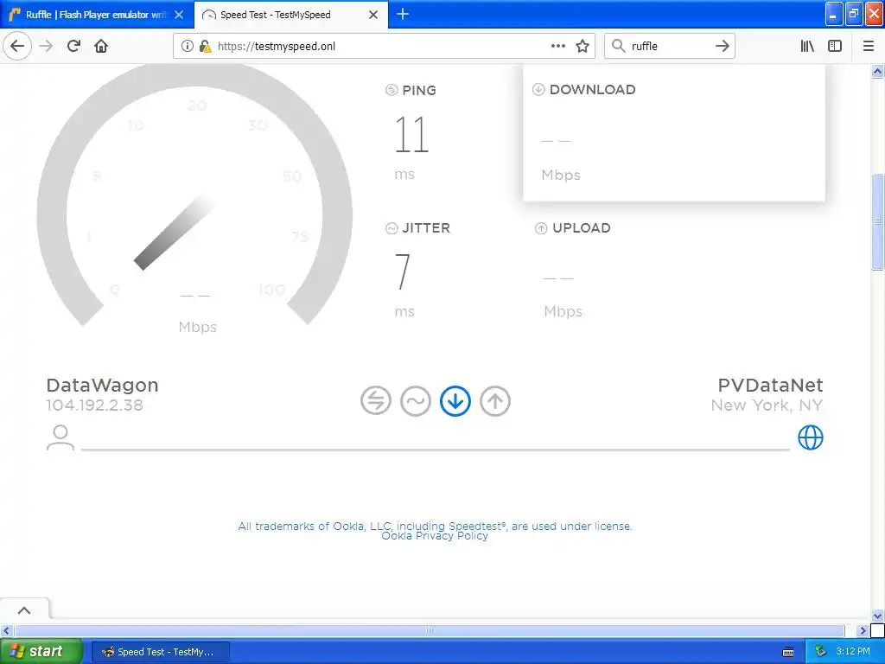Click the small UPLOAD label icon
This screenshot has width=885, height=664.
541,228
